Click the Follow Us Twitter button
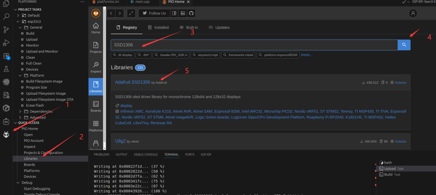Screen dimensions: 436x195 point(154,13)
